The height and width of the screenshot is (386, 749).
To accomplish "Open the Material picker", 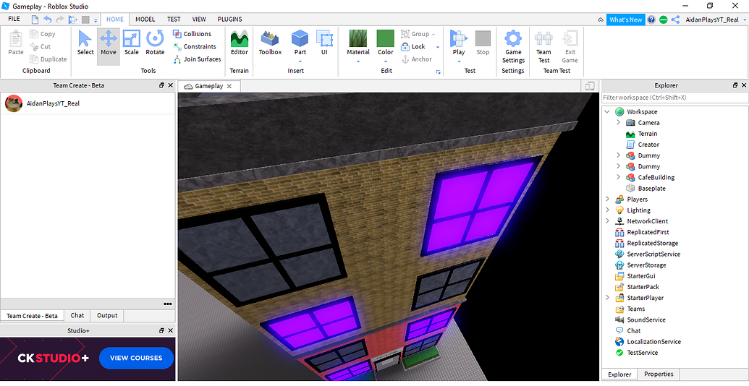I will (358, 43).
